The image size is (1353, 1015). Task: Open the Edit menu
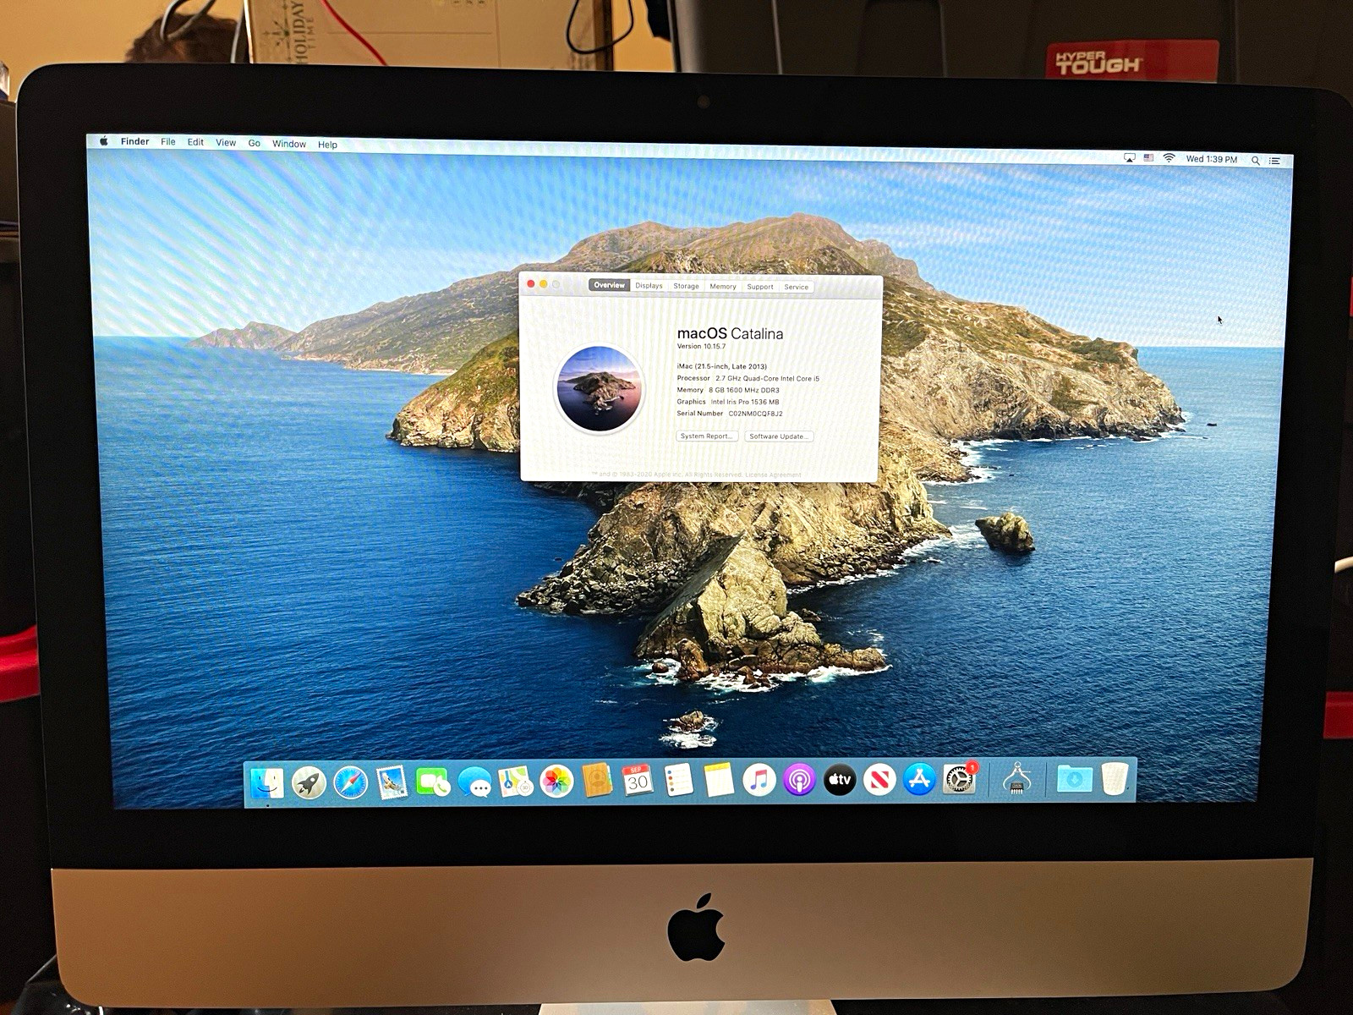pyautogui.click(x=195, y=142)
